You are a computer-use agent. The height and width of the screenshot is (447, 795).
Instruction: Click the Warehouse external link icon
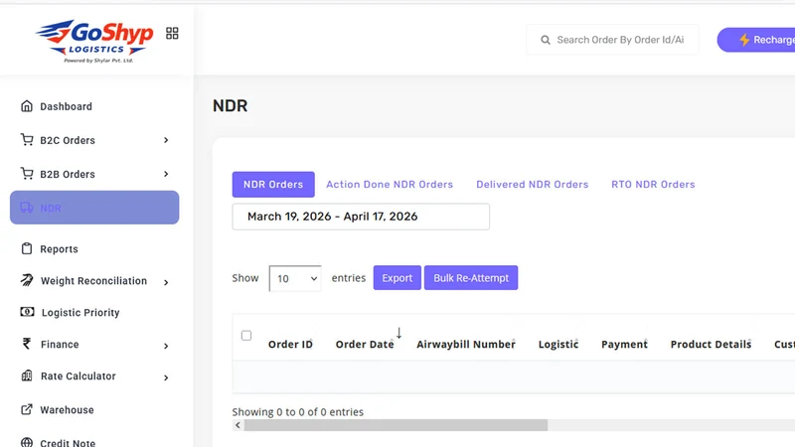click(27, 409)
